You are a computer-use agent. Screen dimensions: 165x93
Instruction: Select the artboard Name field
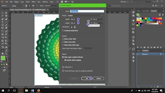pyautogui.click(x=87, y=11)
